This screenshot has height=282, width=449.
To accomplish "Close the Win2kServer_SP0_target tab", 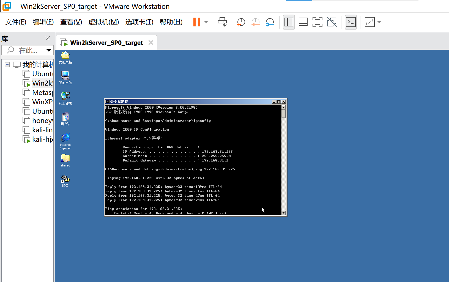I will tap(151, 42).
